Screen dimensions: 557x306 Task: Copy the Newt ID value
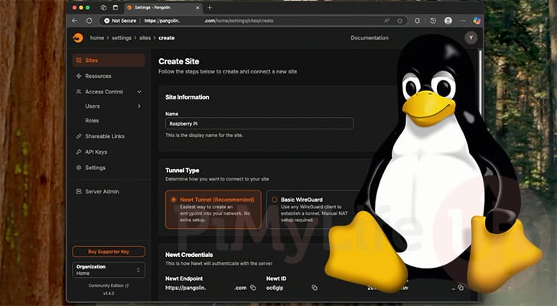coord(314,288)
